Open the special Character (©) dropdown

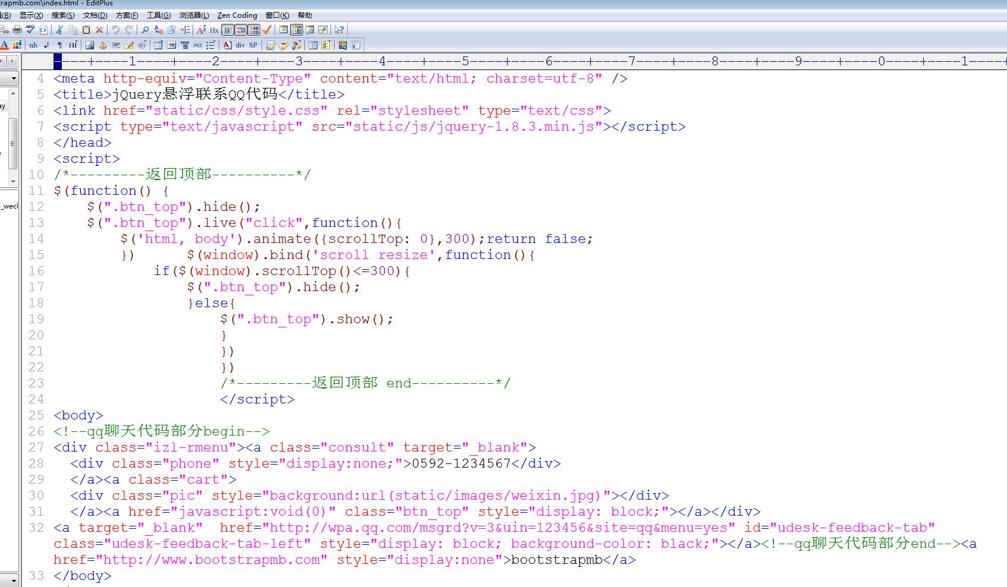point(143,45)
